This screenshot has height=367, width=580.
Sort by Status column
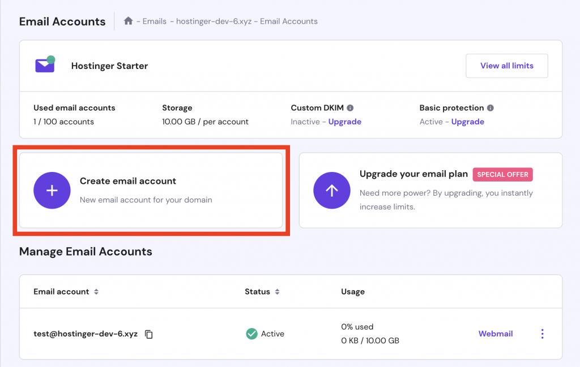click(x=277, y=292)
